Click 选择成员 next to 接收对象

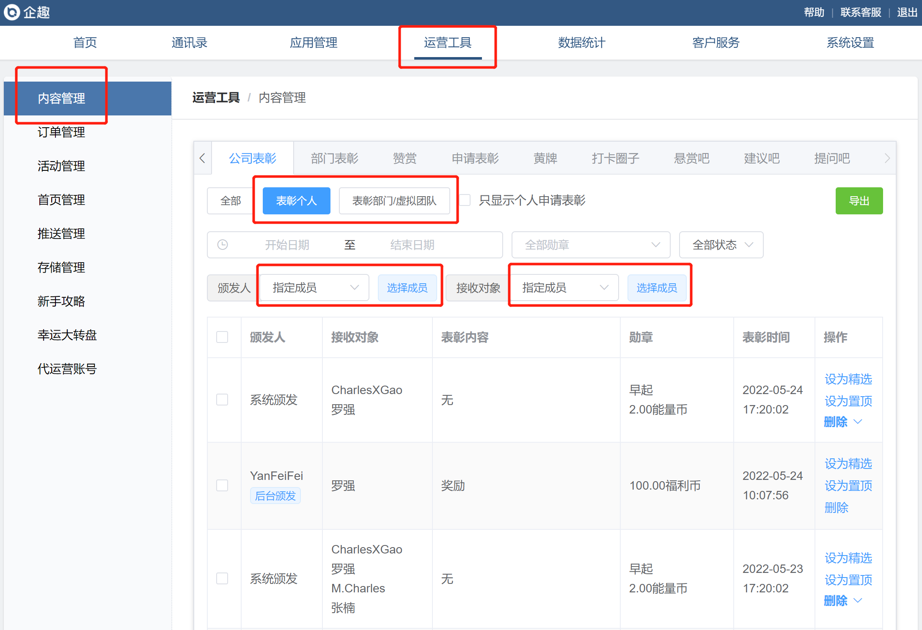click(657, 288)
